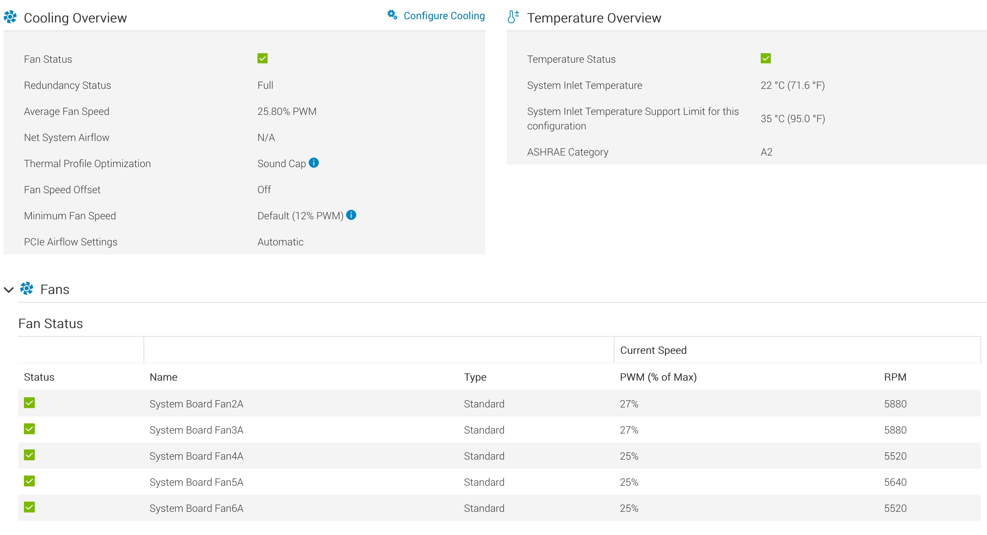Select the System Board Fan5A row
The image size is (987, 535).
pyautogui.click(x=196, y=482)
